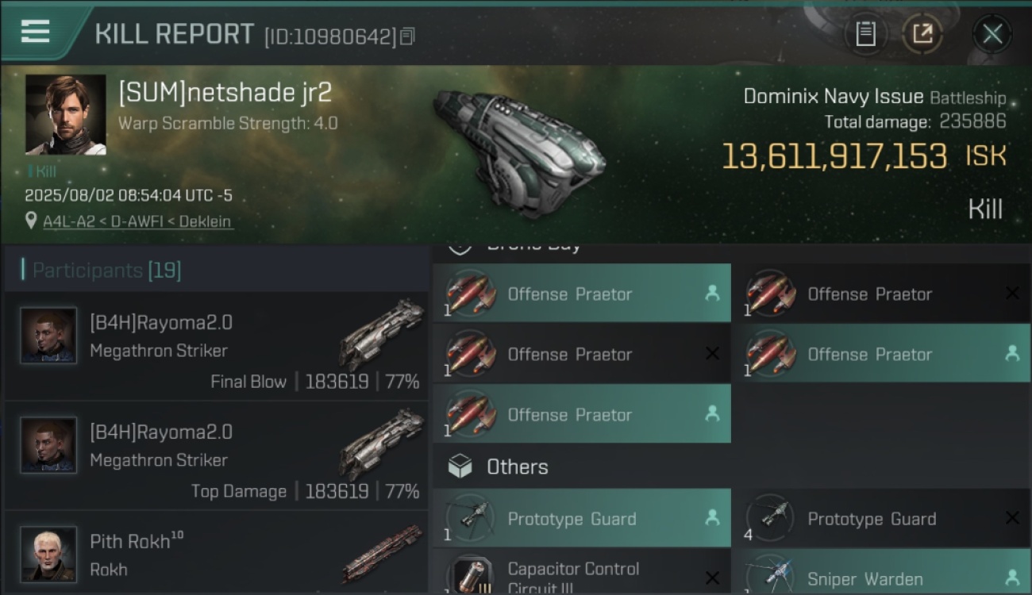
Task: Click the share export icon
Action: point(922,34)
